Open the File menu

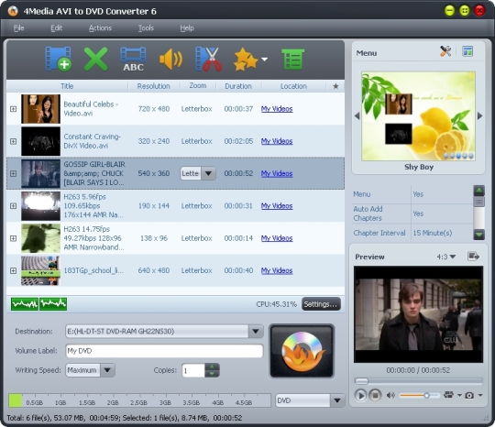pos(18,27)
